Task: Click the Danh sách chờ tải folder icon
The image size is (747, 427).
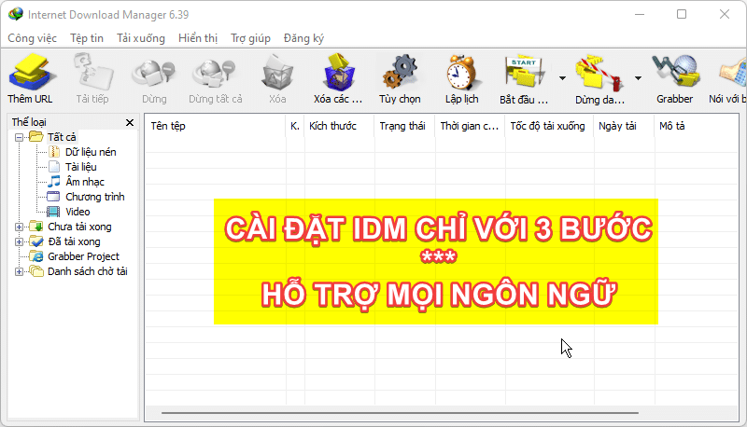Action: coord(36,271)
